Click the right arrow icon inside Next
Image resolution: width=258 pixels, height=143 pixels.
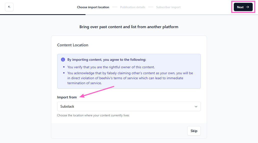[247, 7]
